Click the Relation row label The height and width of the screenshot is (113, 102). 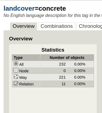coord(26,84)
